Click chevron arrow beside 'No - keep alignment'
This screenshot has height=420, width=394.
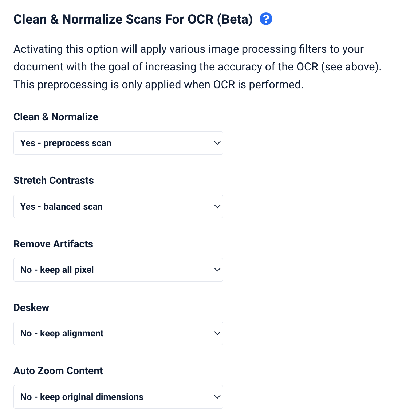(217, 333)
